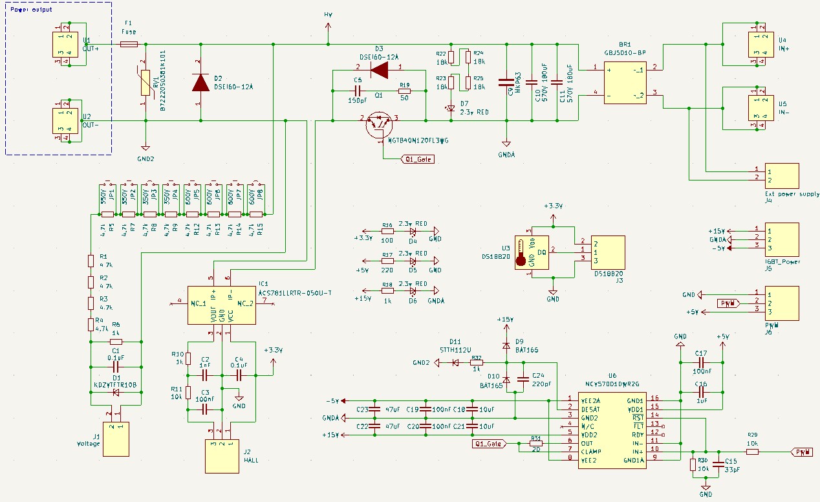Select the J5 IGBT_Power connector

[781, 239]
